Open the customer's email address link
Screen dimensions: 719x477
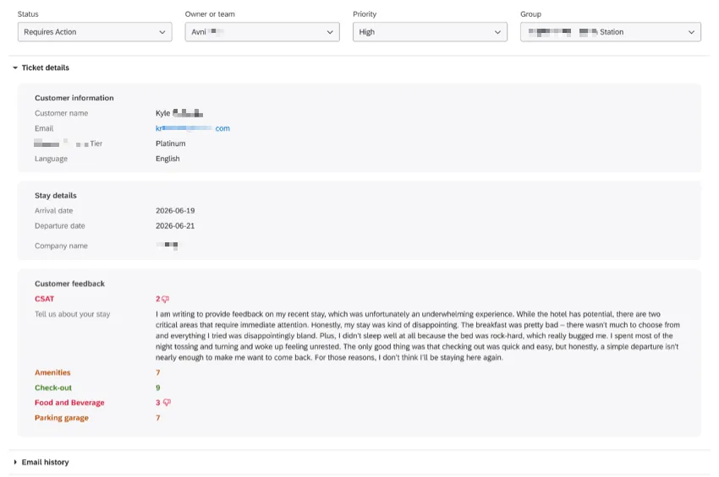(193, 128)
